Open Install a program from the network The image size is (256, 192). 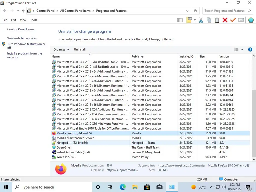point(24,55)
